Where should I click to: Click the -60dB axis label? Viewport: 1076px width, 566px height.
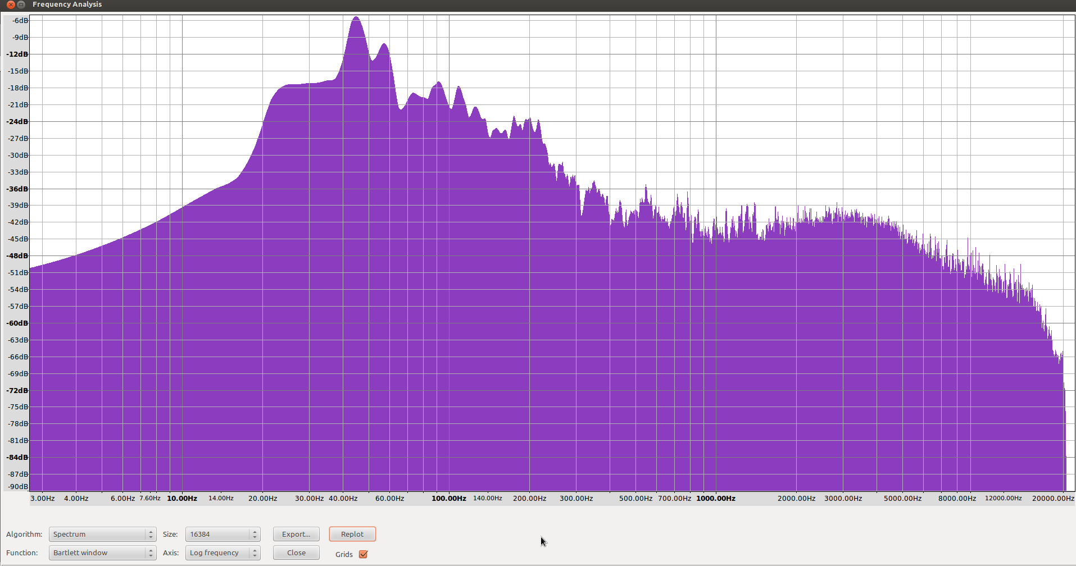coord(17,323)
